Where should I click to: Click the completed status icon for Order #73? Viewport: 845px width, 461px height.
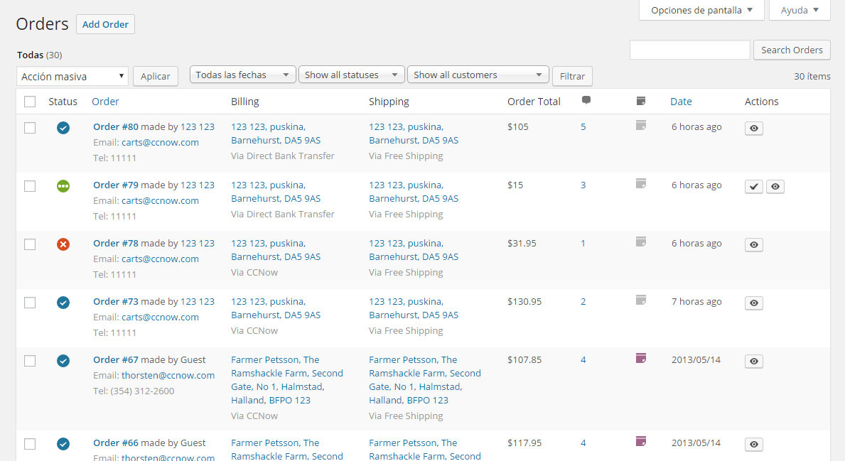point(63,302)
